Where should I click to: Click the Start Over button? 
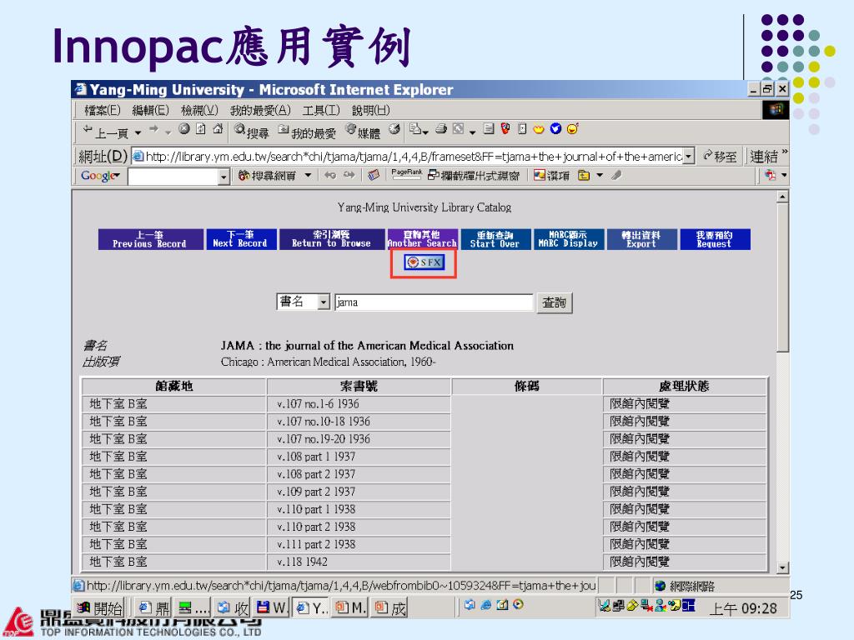[x=495, y=239]
